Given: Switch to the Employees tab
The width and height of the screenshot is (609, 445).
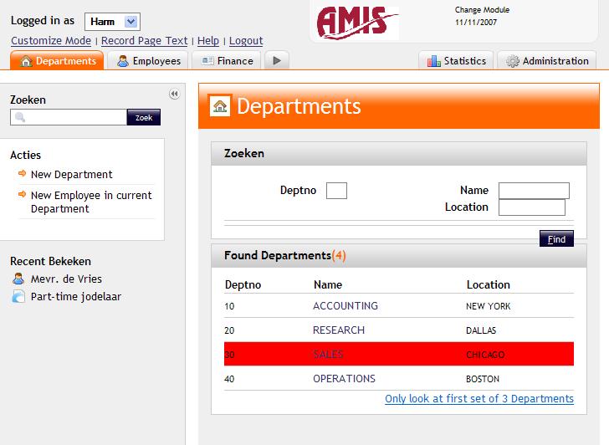Looking at the screenshot, I should click(148, 60).
